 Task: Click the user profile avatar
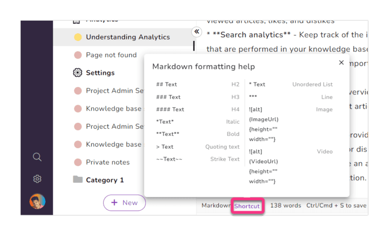click(x=37, y=201)
